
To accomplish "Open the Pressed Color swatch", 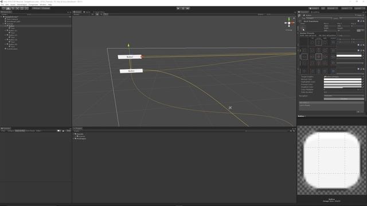I will [x=343, y=85].
